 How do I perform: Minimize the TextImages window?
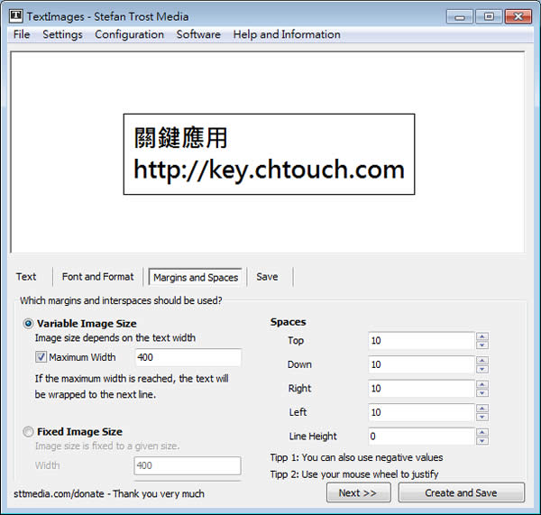[460, 16]
